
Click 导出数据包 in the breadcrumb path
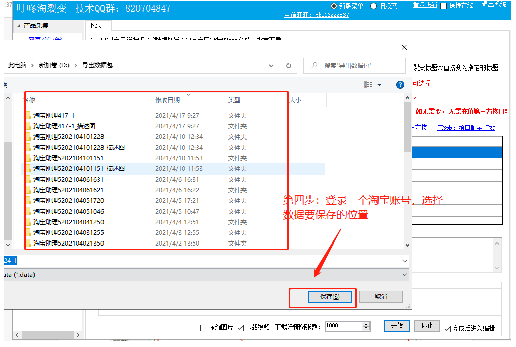click(x=97, y=65)
